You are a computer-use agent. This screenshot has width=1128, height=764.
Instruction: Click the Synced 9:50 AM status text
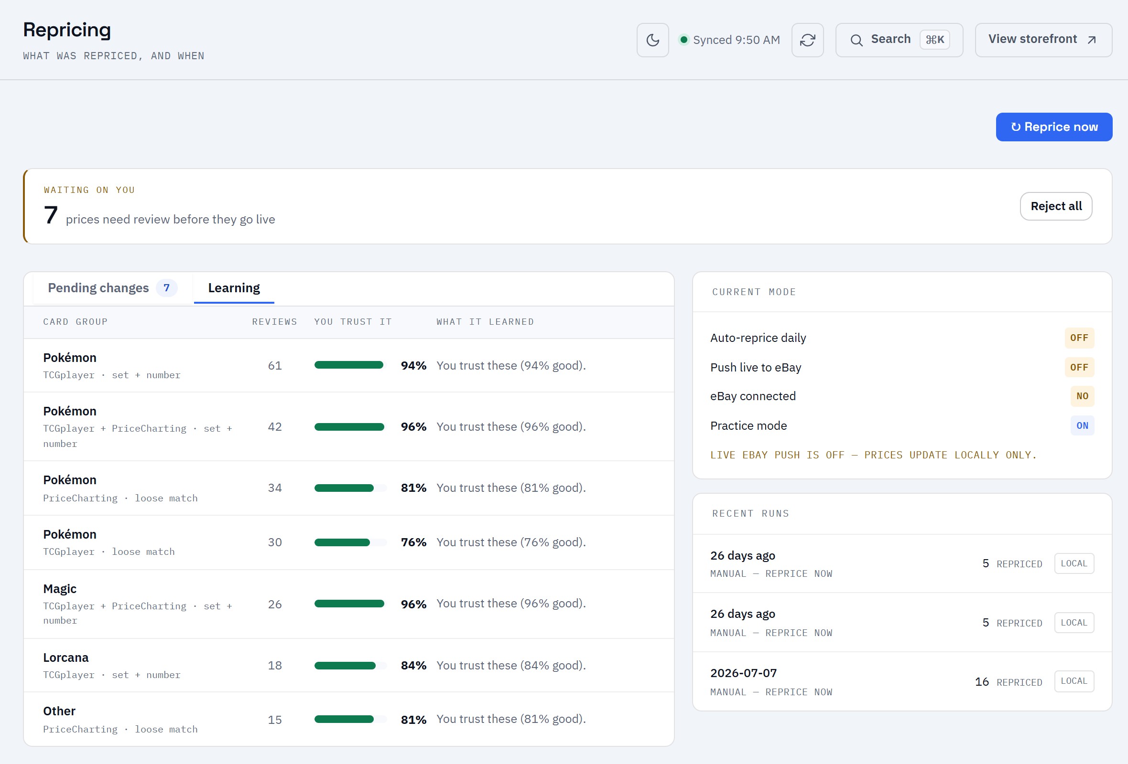(x=736, y=40)
